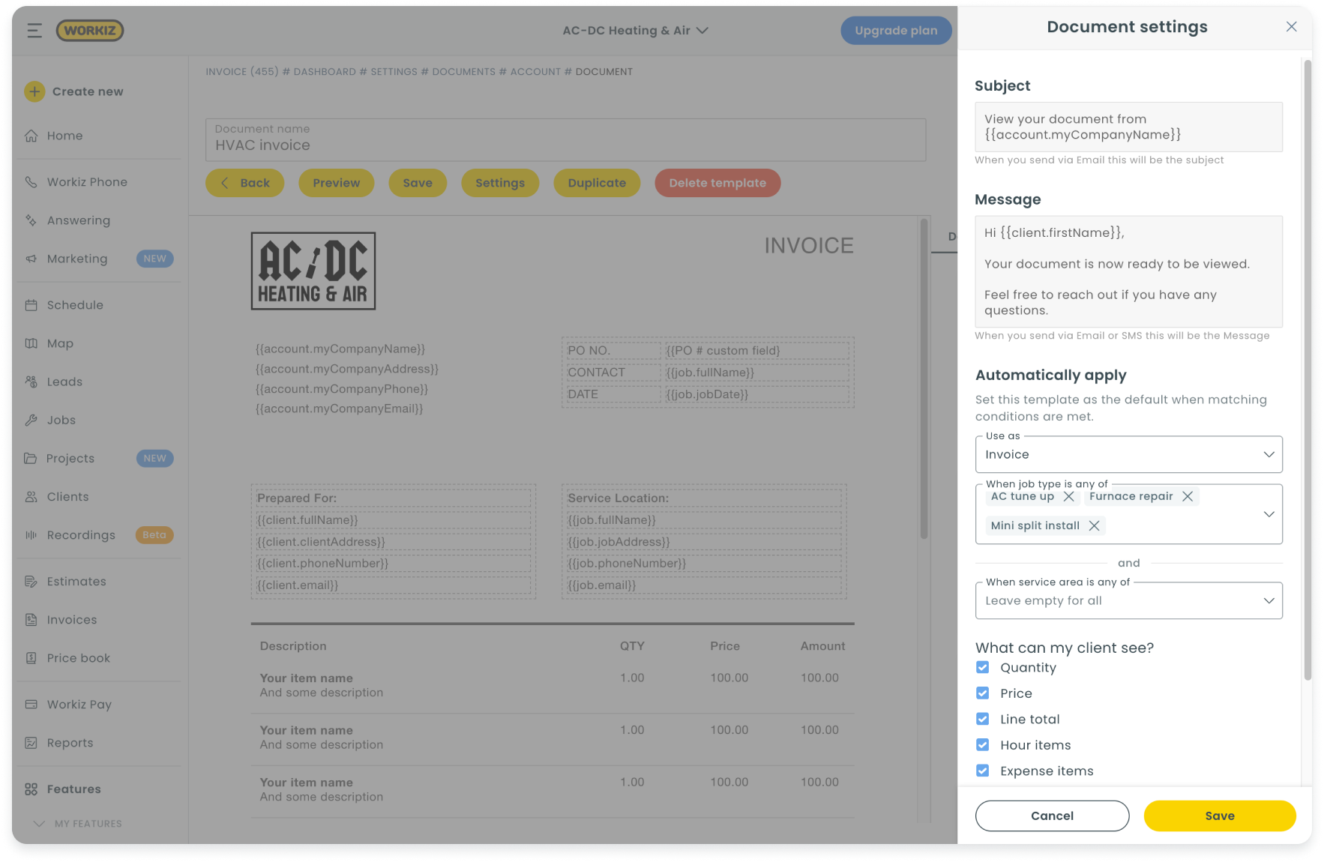1324x862 pixels.
Task: Uncheck the Expense items checkbox
Action: click(x=982, y=771)
